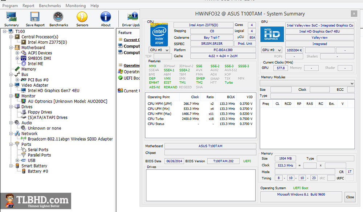Select the Central Processor(s) chip icon
Viewport: 363px width, 212px height.
coord(17,37)
